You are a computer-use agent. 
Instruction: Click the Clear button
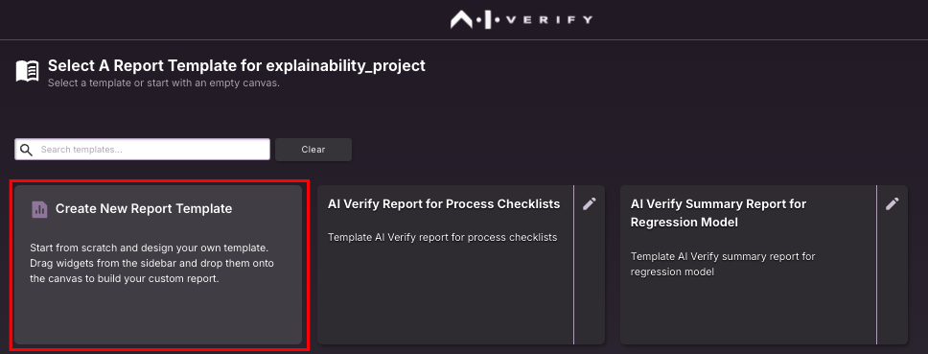[313, 149]
